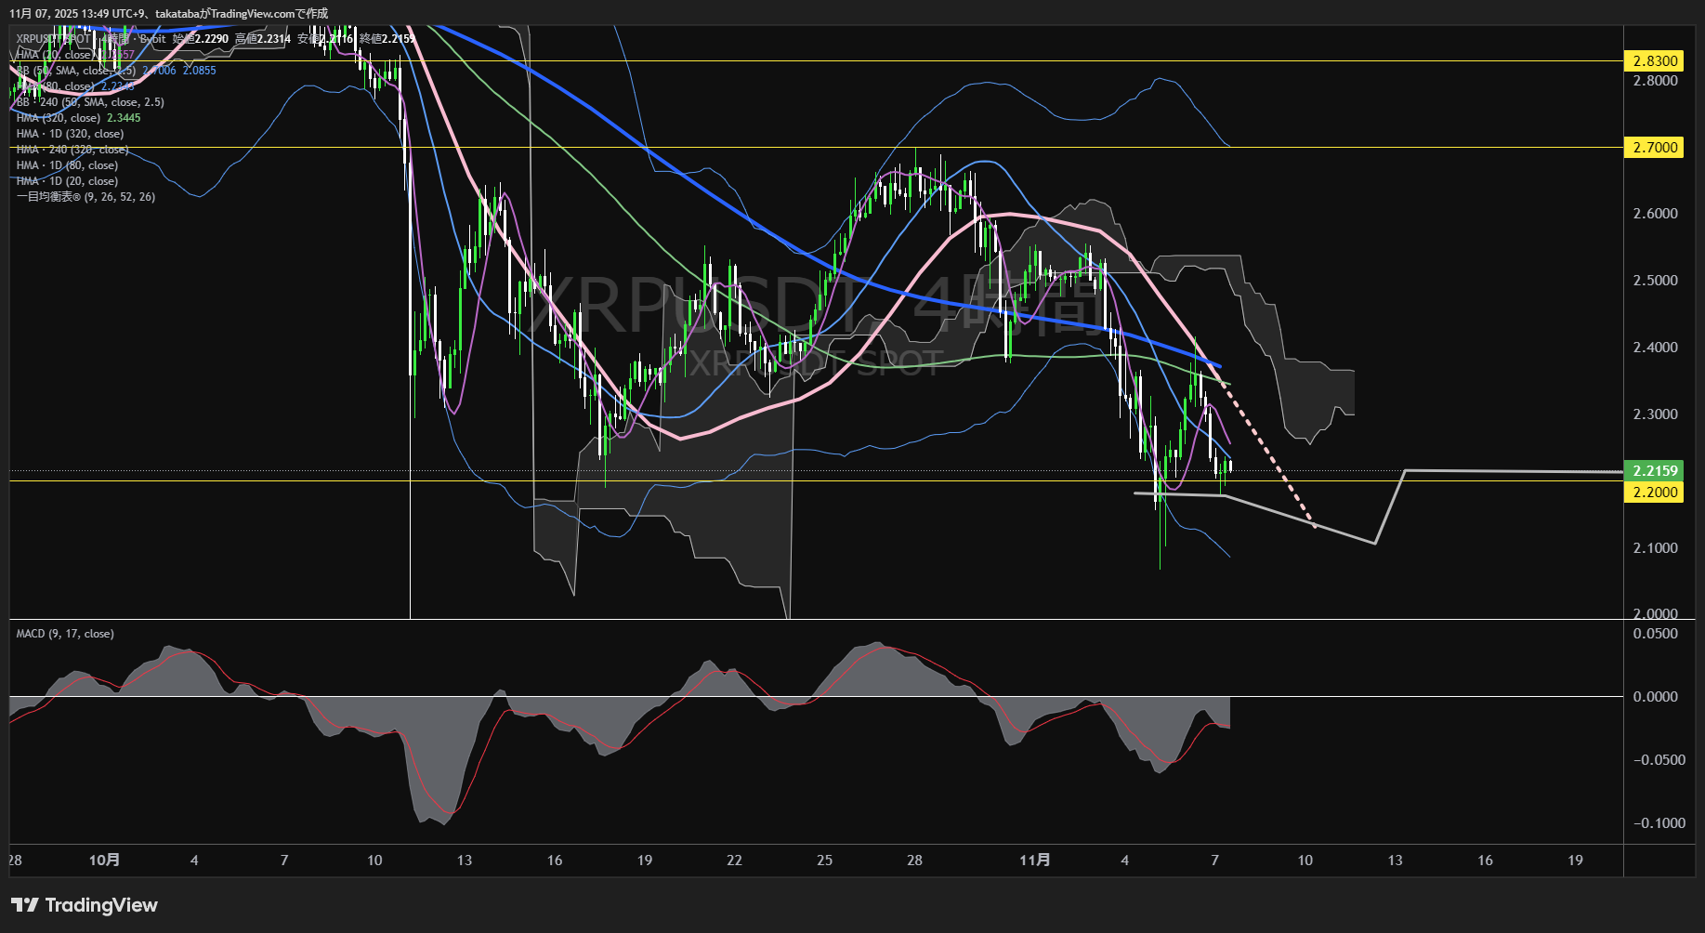Select the HMA · 1D (80, close) legend
This screenshot has width=1705, height=933.
[67, 165]
